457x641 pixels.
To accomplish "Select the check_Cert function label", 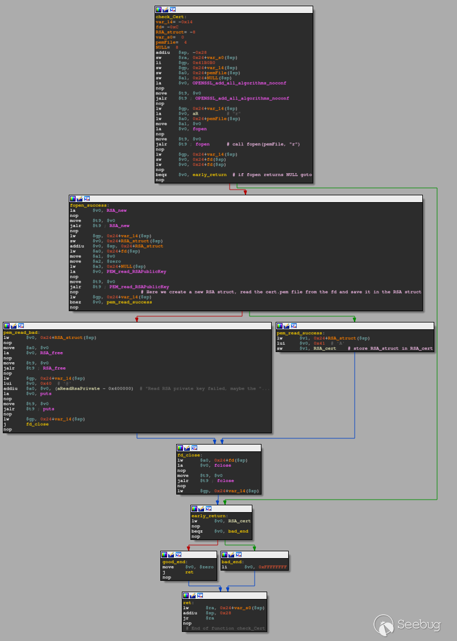I will (x=171, y=17).
